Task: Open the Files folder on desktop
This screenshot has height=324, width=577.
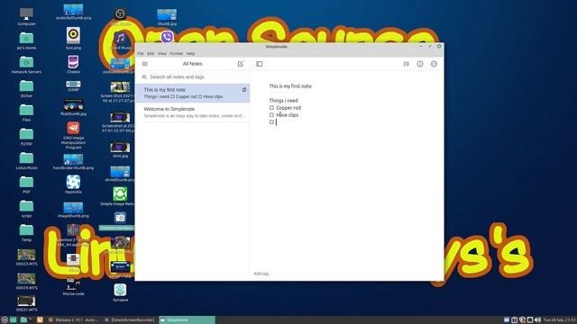Action: tap(26, 112)
